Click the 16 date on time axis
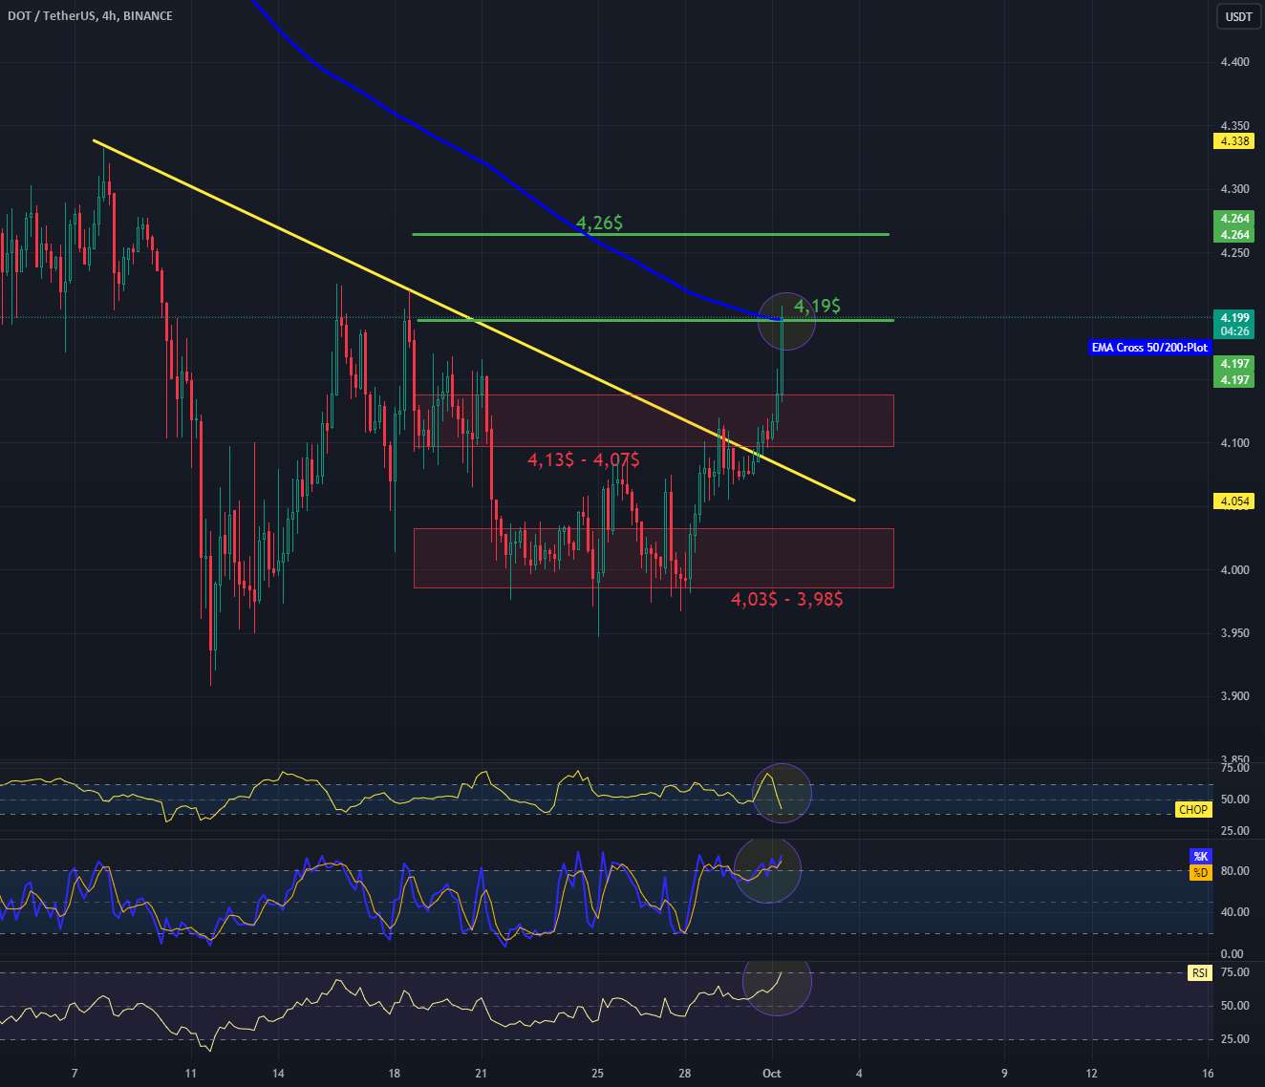Image resolution: width=1265 pixels, height=1087 pixels. coord(1209,1073)
